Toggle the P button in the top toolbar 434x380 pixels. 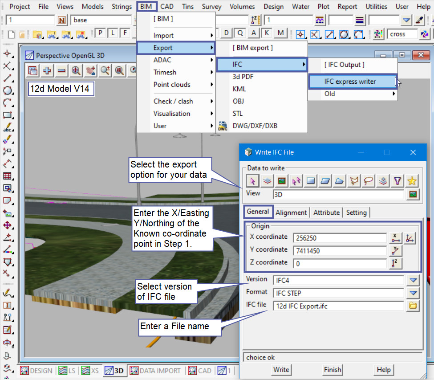101,33
